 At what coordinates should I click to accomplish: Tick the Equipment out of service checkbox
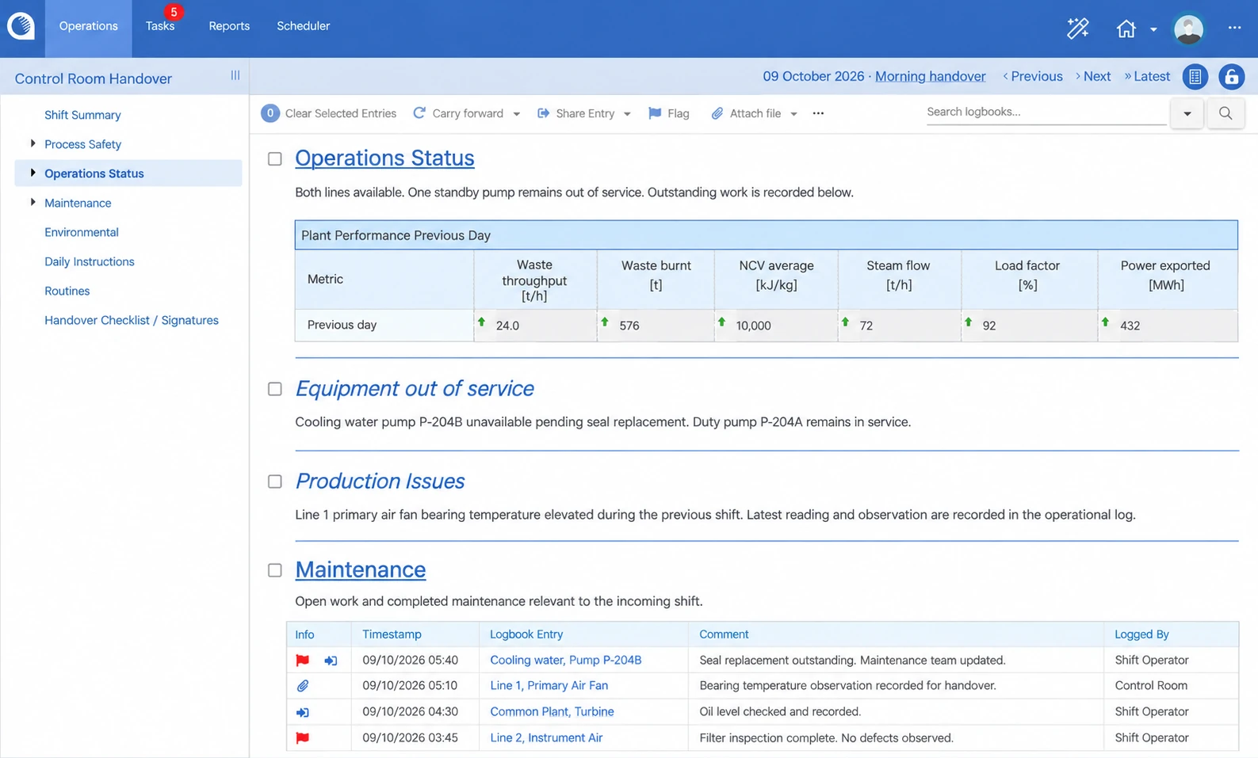point(275,389)
